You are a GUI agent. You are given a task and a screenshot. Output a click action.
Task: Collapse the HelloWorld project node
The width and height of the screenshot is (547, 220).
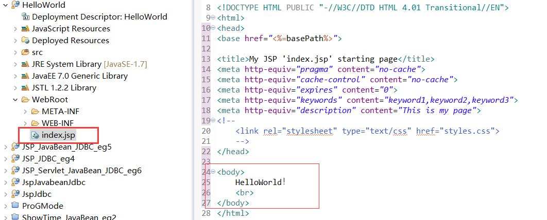pyautogui.click(x=5, y=5)
